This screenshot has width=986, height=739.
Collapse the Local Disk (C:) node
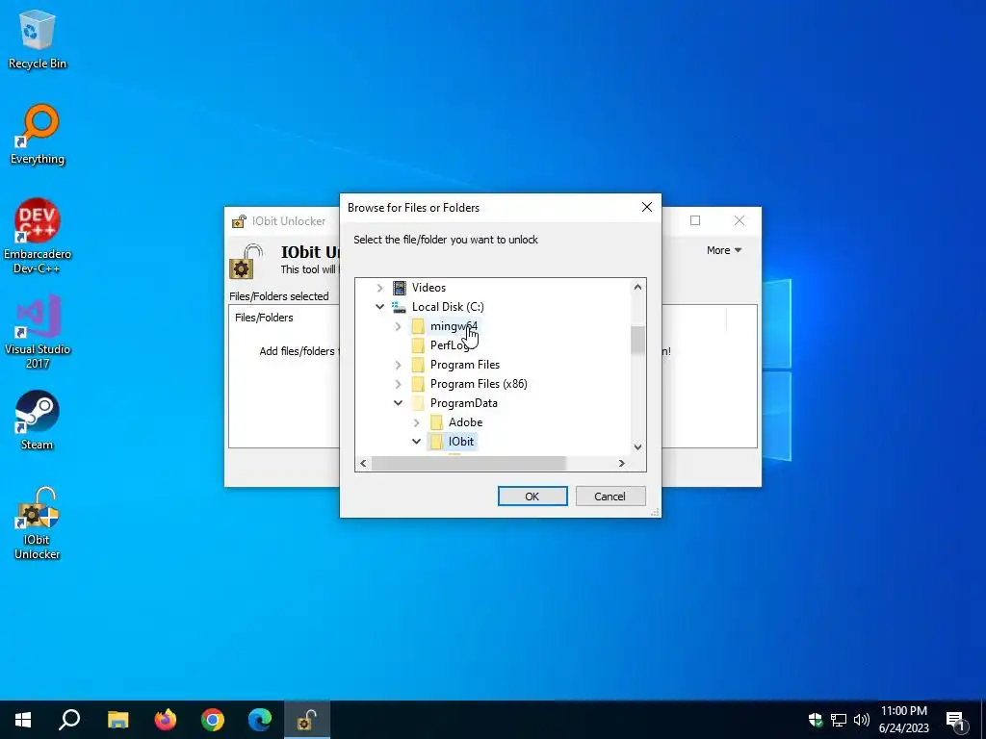(x=379, y=307)
